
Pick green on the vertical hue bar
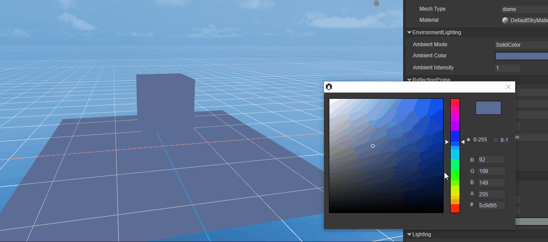(x=455, y=169)
